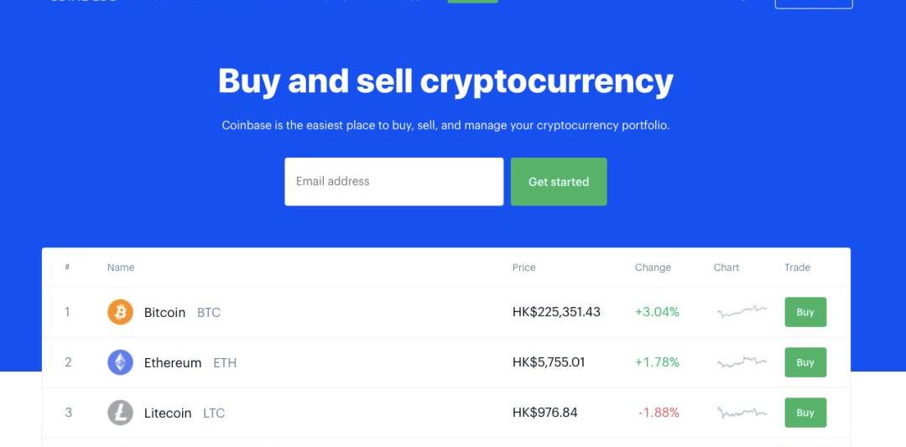Screen dimensions: 906x447
Task: Open the Litecoin name link
Action: (168, 413)
